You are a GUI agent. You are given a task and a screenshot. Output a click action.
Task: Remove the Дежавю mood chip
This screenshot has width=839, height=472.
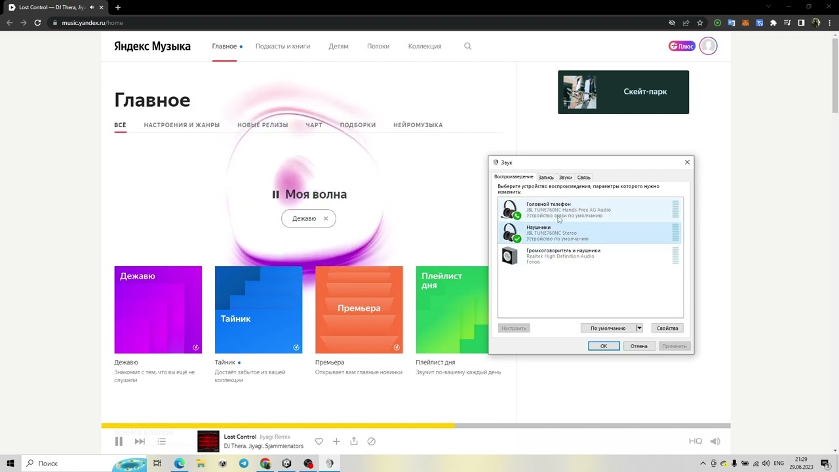[x=326, y=219]
